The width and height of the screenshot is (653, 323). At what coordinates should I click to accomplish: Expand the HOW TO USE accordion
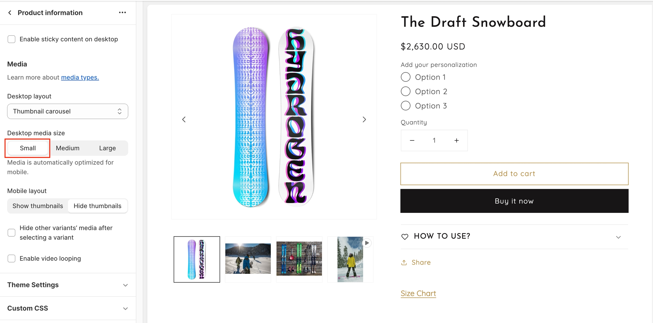(514, 237)
